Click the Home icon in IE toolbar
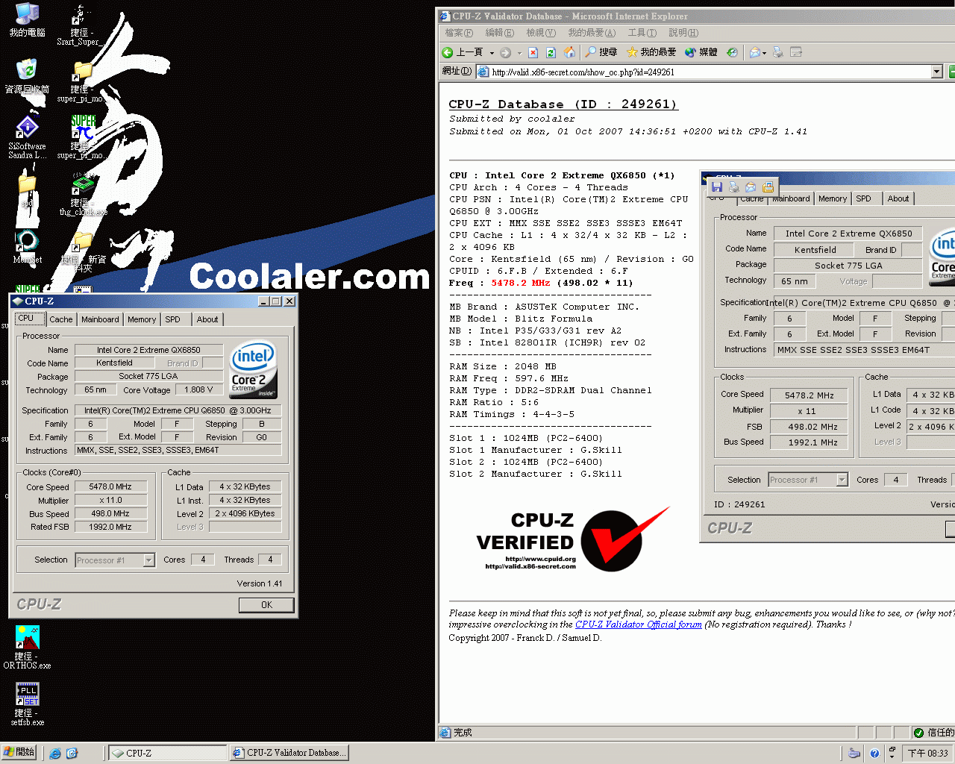Viewport: 955px width, 764px height. click(x=569, y=52)
